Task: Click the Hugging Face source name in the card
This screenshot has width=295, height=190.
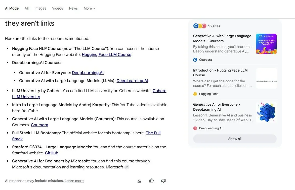Action: (209, 94)
